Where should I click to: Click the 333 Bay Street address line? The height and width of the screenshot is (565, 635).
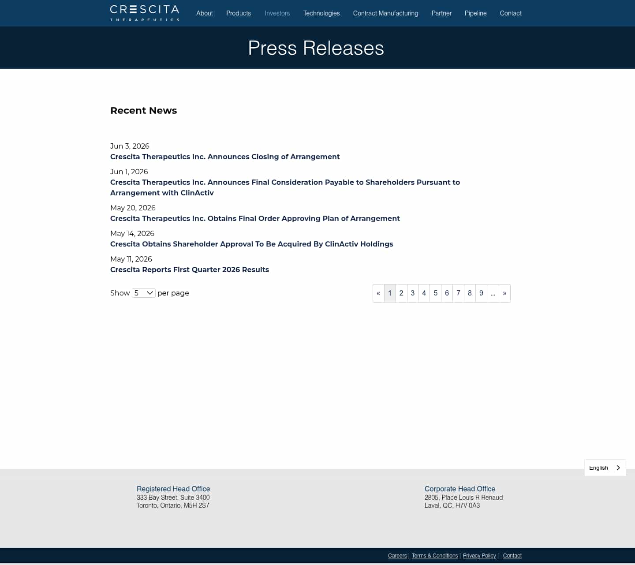click(x=173, y=498)
